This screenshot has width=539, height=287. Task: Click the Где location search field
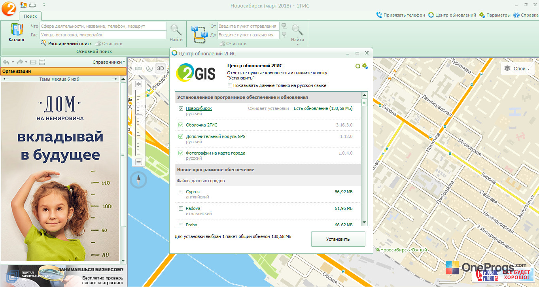click(103, 35)
